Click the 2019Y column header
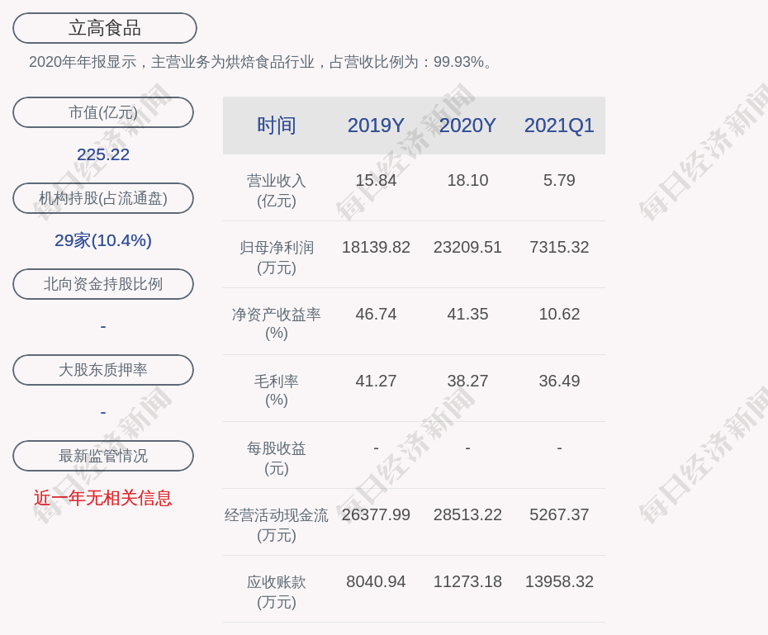Image resolution: width=768 pixels, height=635 pixels. 376,126
